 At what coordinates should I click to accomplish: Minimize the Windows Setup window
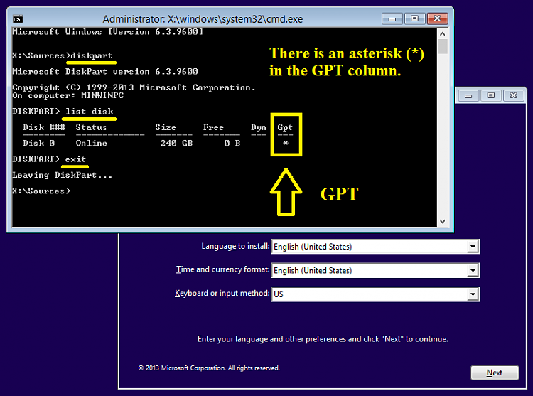click(x=468, y=95)
